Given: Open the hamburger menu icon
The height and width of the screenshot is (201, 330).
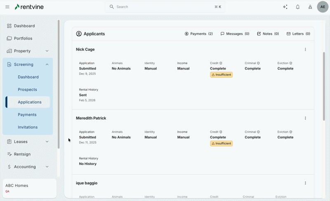Looking at the screenshot, I should (7, 7).
